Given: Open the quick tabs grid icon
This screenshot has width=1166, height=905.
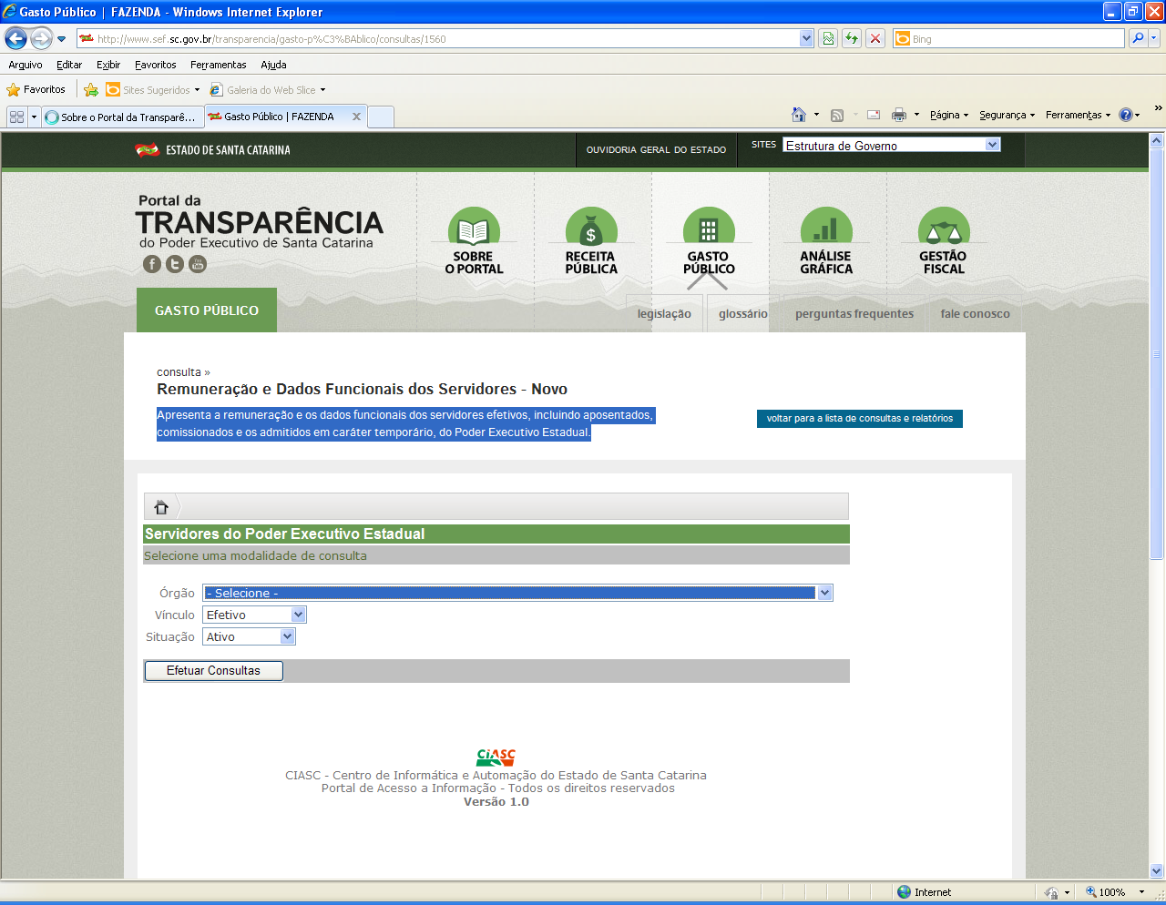Looking at the screenshot, I should pos(16,117).
